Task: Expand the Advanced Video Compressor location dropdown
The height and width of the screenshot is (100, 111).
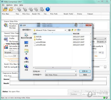Action: (x=65, y=30)
